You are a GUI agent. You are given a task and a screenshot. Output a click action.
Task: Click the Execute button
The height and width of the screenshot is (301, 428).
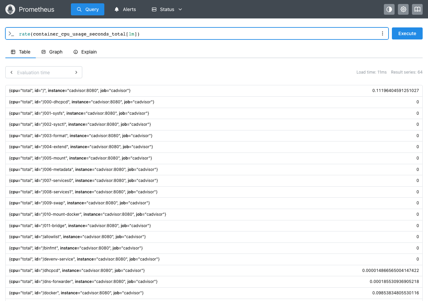(x=407, y=33)
